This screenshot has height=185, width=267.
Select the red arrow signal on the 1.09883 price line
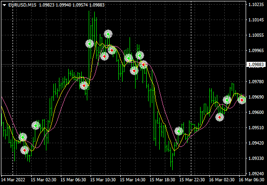tap(143, 65)
